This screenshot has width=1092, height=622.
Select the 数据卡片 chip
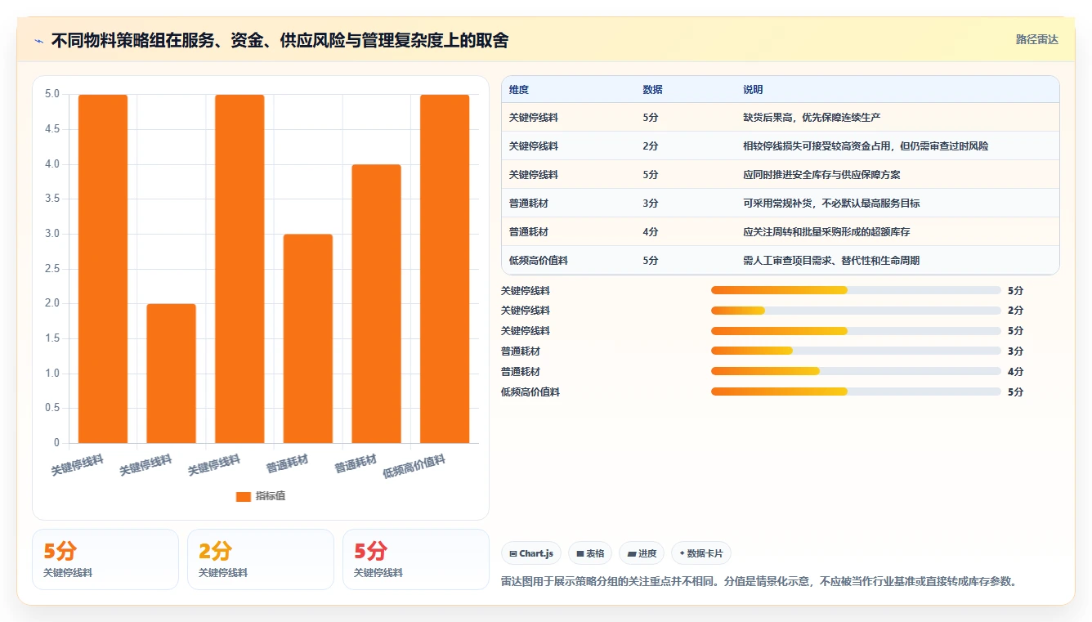coord(701,553)
